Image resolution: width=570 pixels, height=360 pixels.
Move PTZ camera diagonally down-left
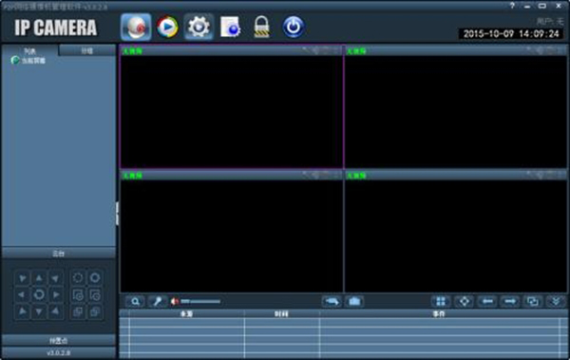click(x=22, y=312)
